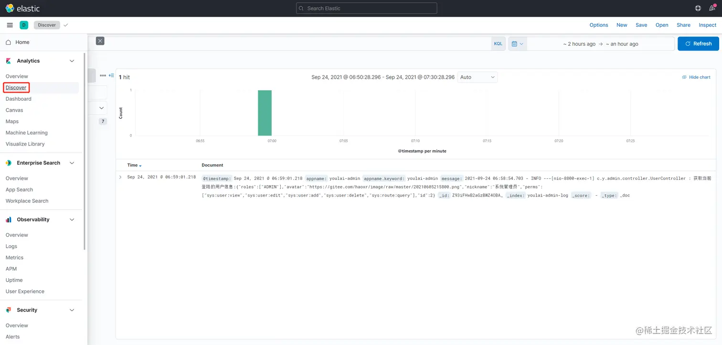Screen dimensions: 722x345
Task: Sort by Time column header
Action: point(134,165)
